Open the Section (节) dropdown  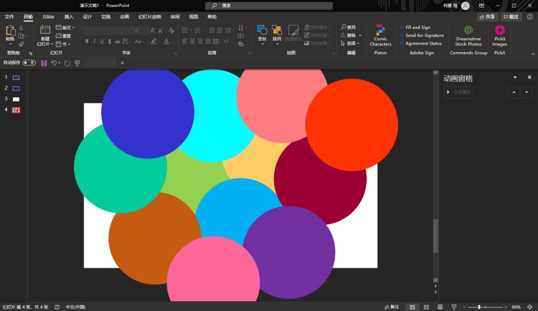pos(63,44)
